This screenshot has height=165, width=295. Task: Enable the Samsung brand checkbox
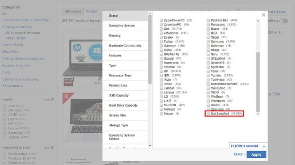tap(208, 42)
